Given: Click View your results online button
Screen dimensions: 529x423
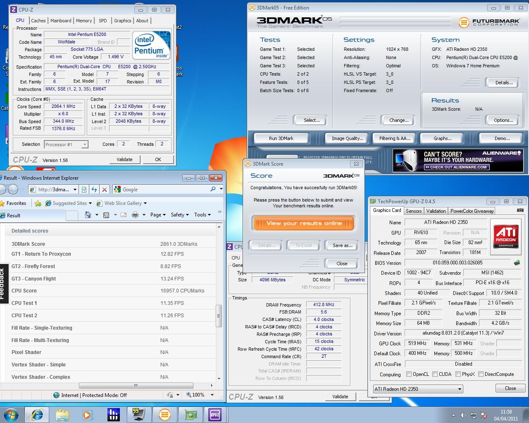Looking at the screenshot, I should coord(304,223).
